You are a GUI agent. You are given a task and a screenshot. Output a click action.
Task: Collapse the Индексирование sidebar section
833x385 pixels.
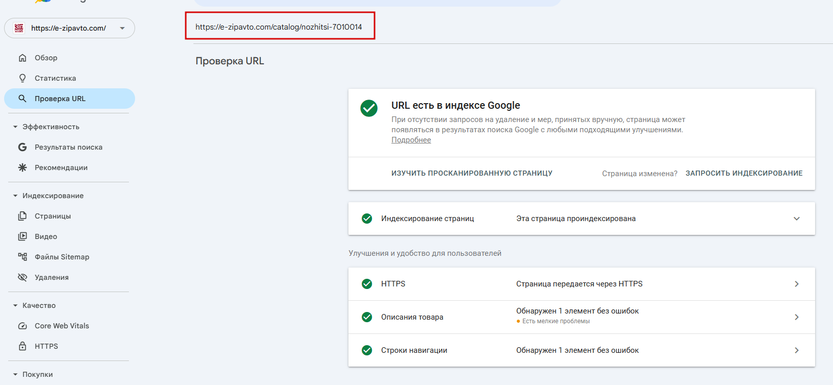(15, 196)
